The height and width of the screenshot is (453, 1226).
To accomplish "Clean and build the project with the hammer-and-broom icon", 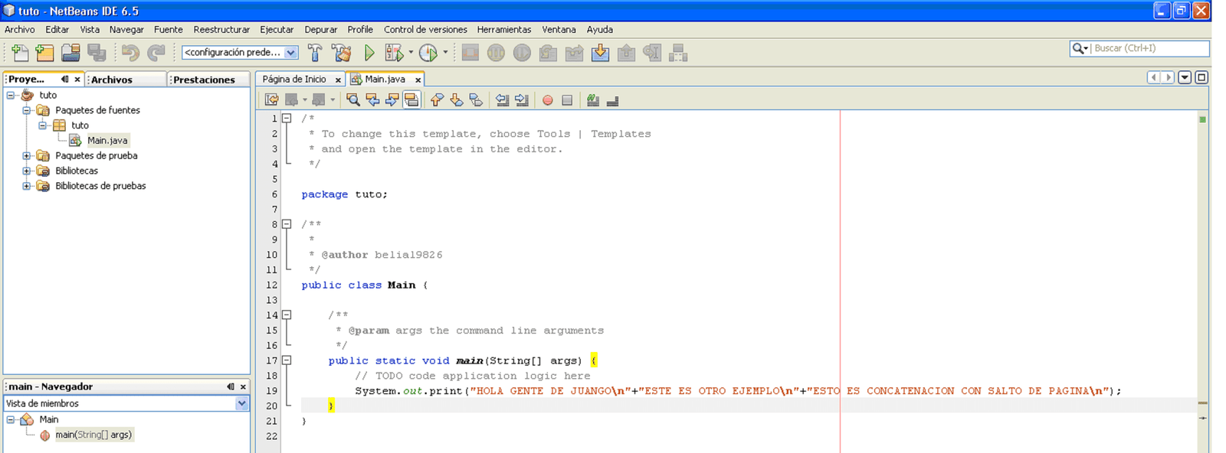I will [x=342, y=53].
